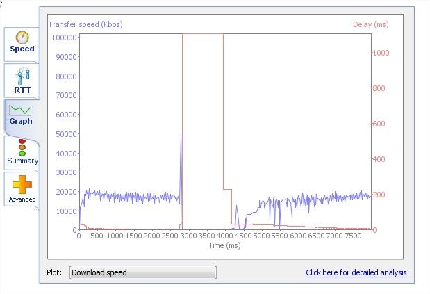Click the Advanced orange plus icon
This screenshot has width=430, height=294.
click(22, 184)
